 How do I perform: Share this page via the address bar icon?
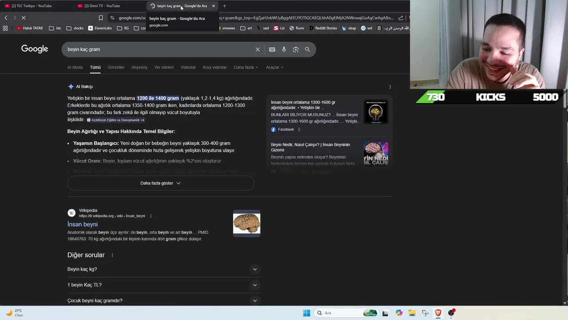[401, 18]
